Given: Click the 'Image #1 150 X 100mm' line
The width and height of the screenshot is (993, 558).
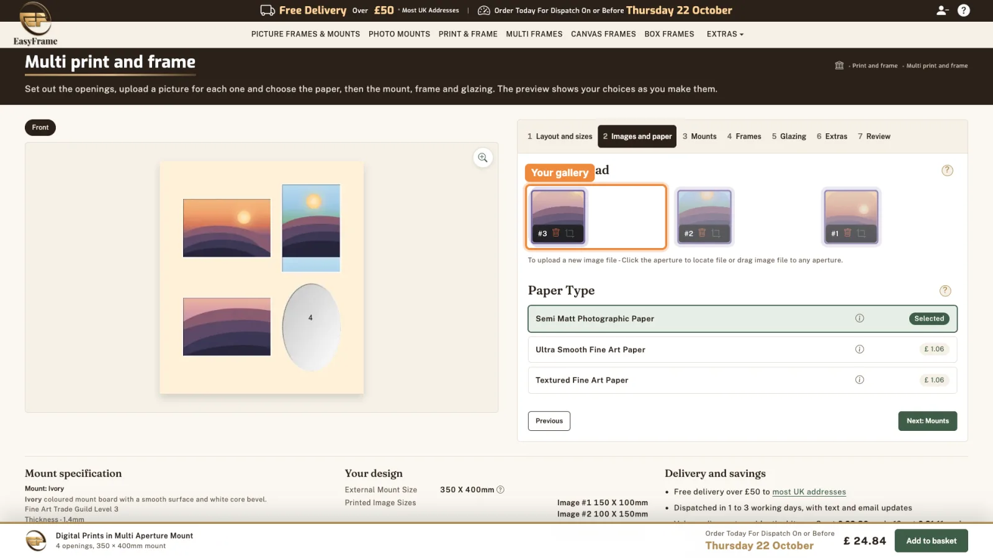Looking at the screenshot, I should pos(602,503).
